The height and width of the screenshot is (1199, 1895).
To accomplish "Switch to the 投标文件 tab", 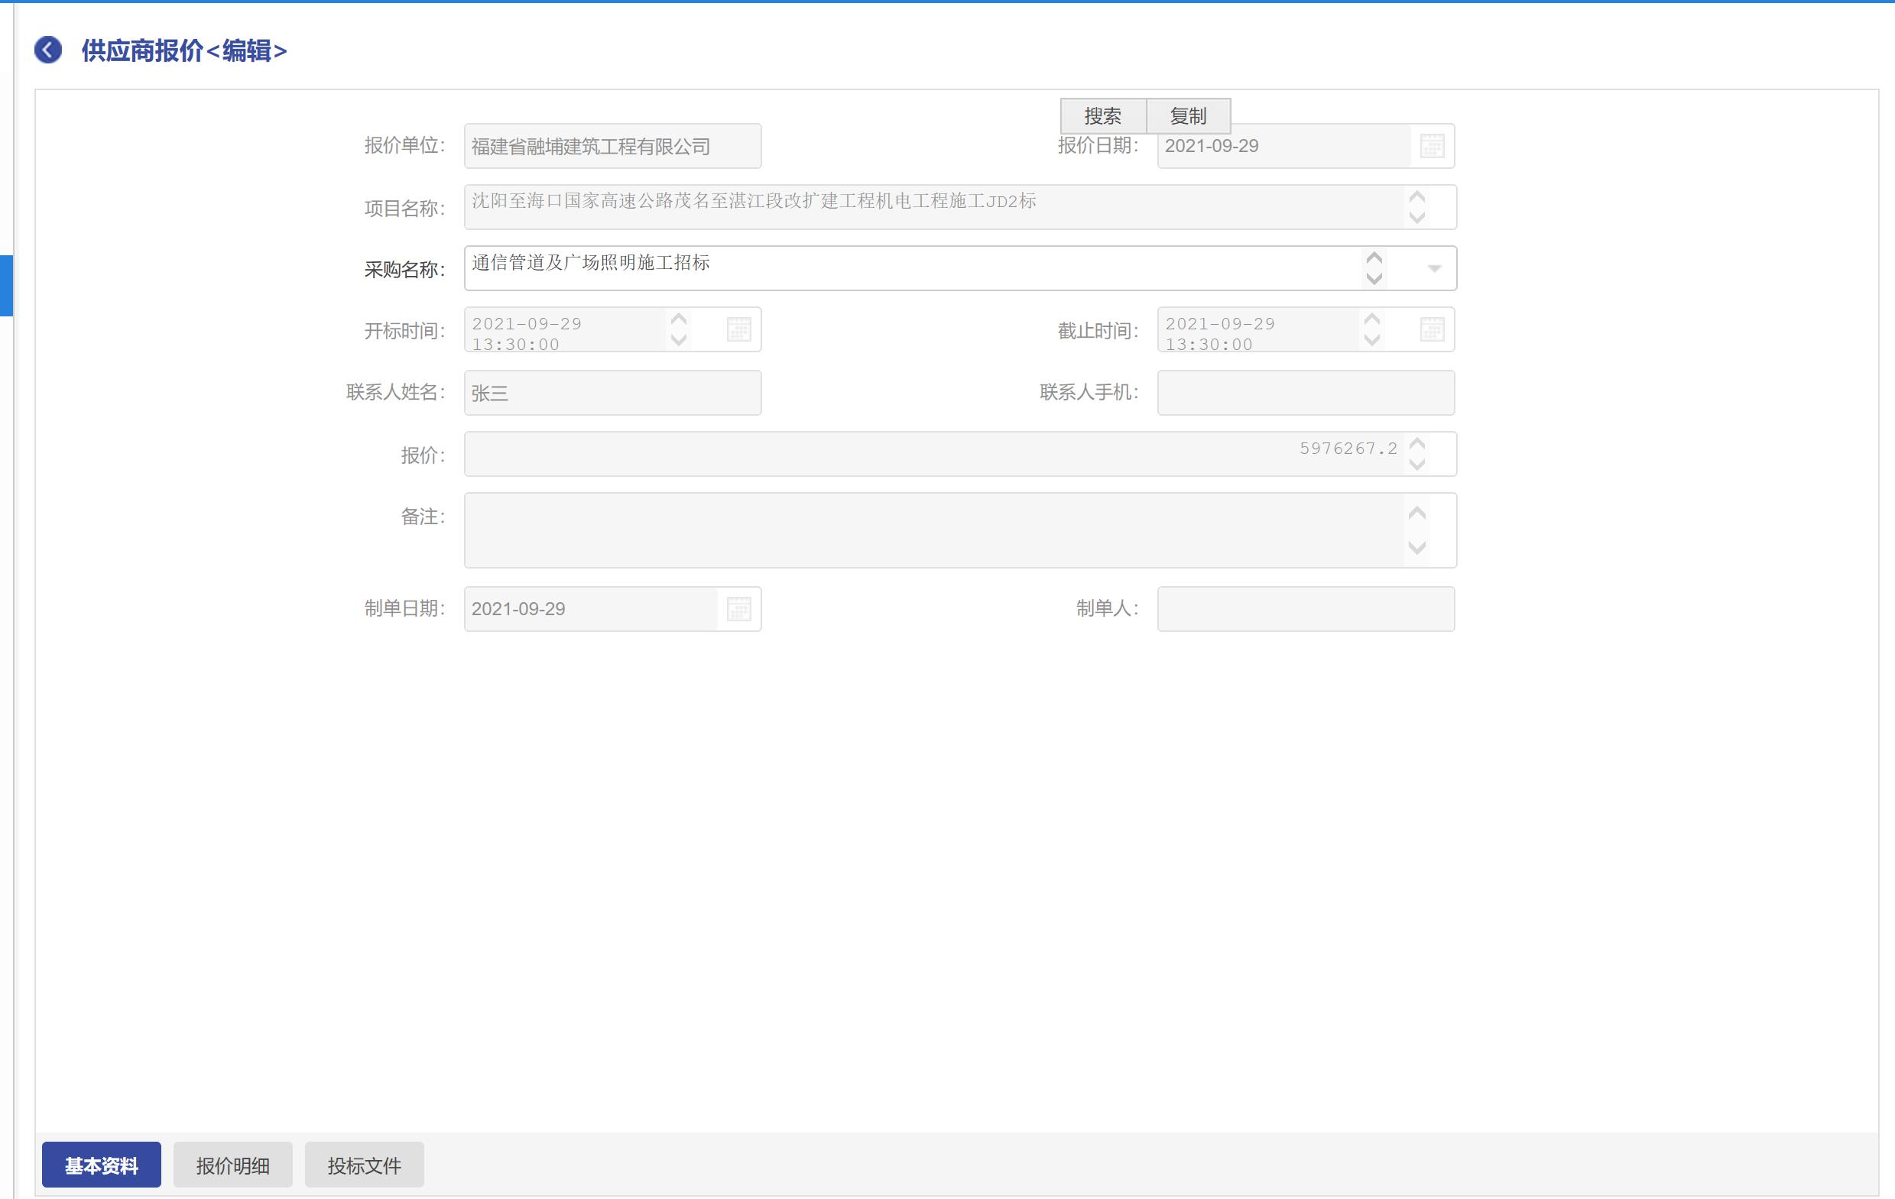I will (x=364, y=1165).
